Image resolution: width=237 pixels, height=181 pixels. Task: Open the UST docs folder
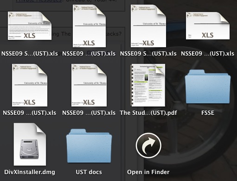[x=89, y=146]
